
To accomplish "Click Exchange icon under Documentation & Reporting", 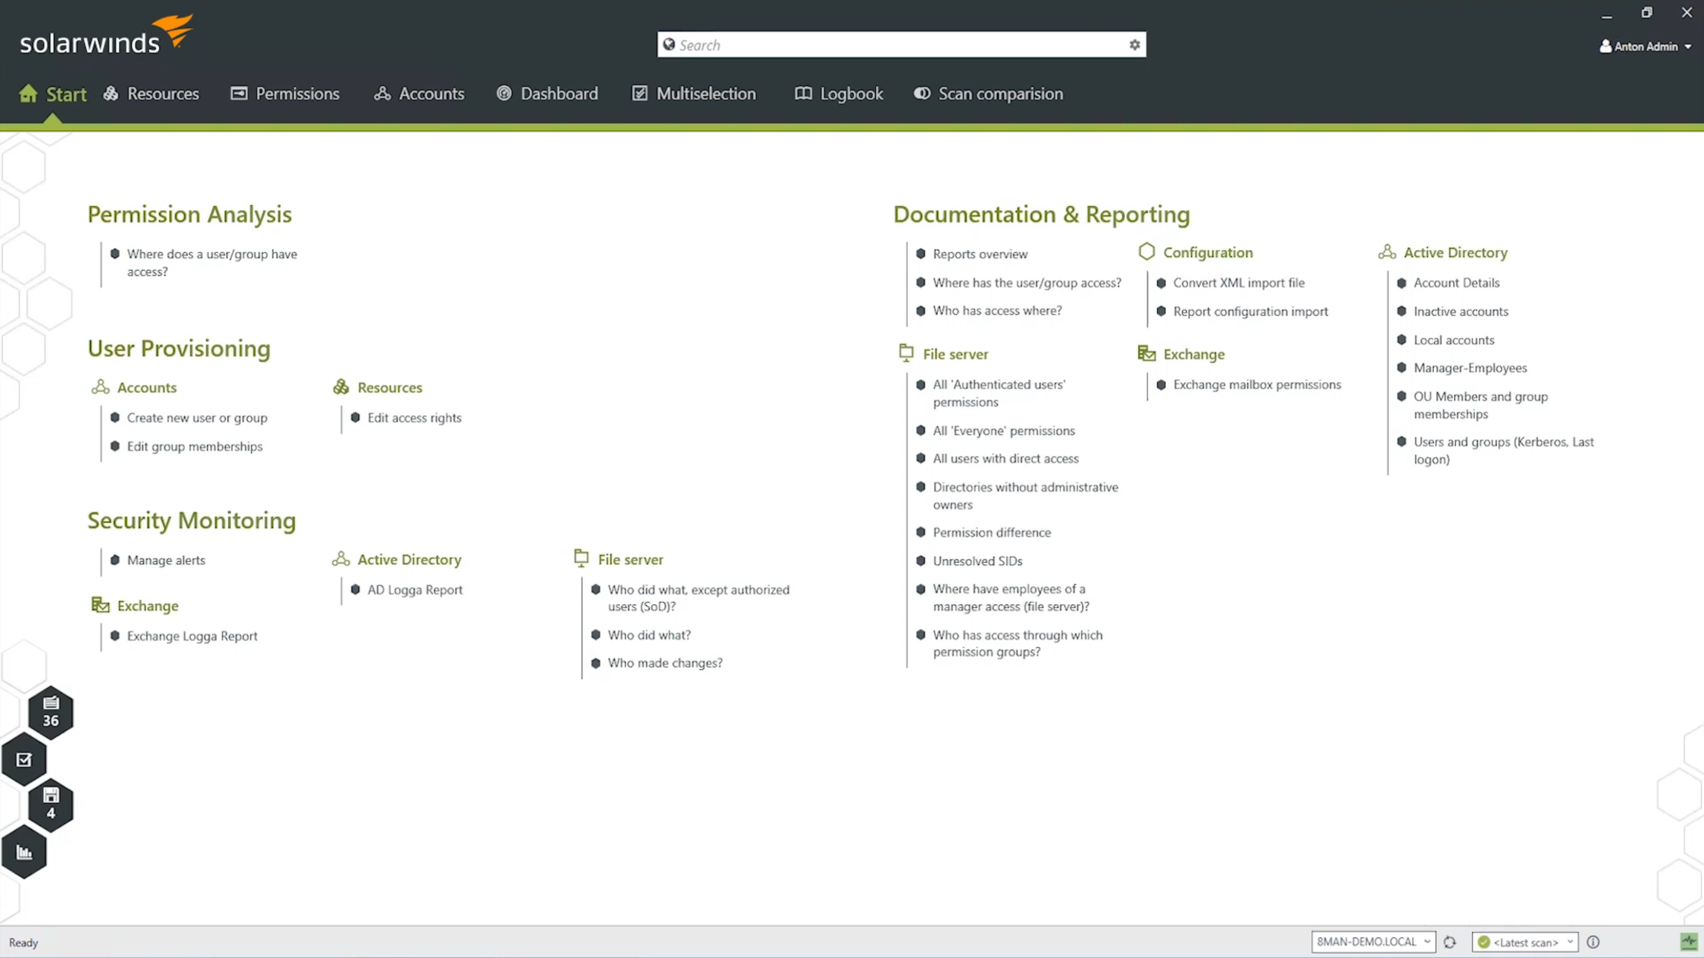I will [x=1147, y=354].
